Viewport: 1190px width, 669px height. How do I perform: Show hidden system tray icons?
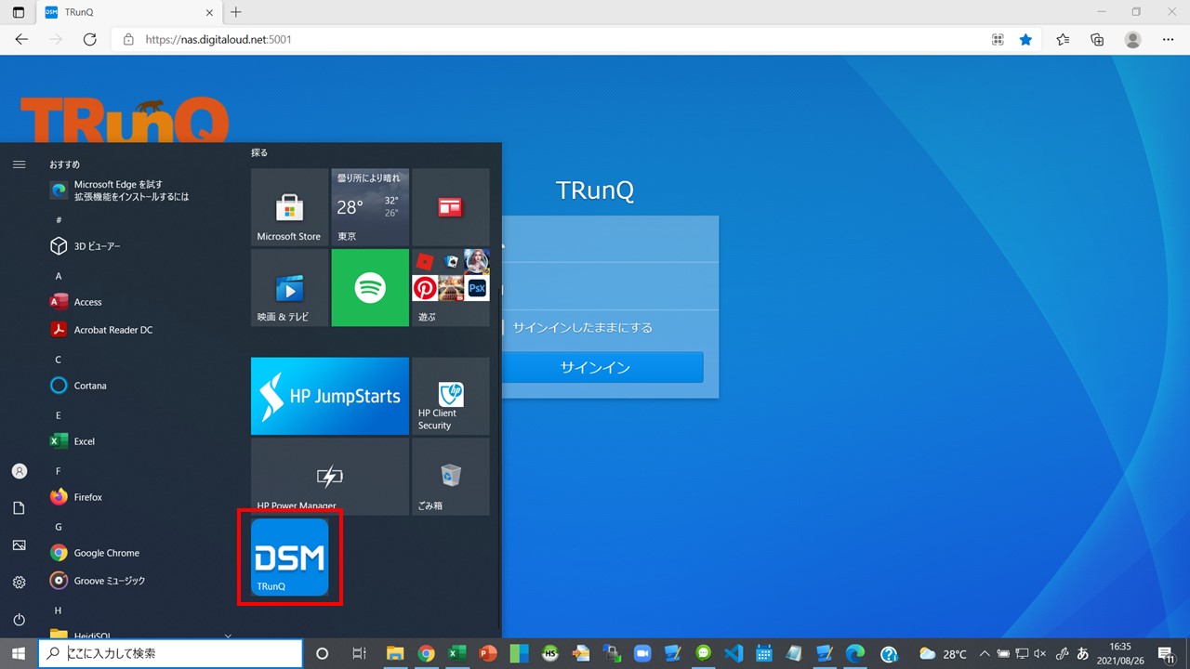pos(985,653)
